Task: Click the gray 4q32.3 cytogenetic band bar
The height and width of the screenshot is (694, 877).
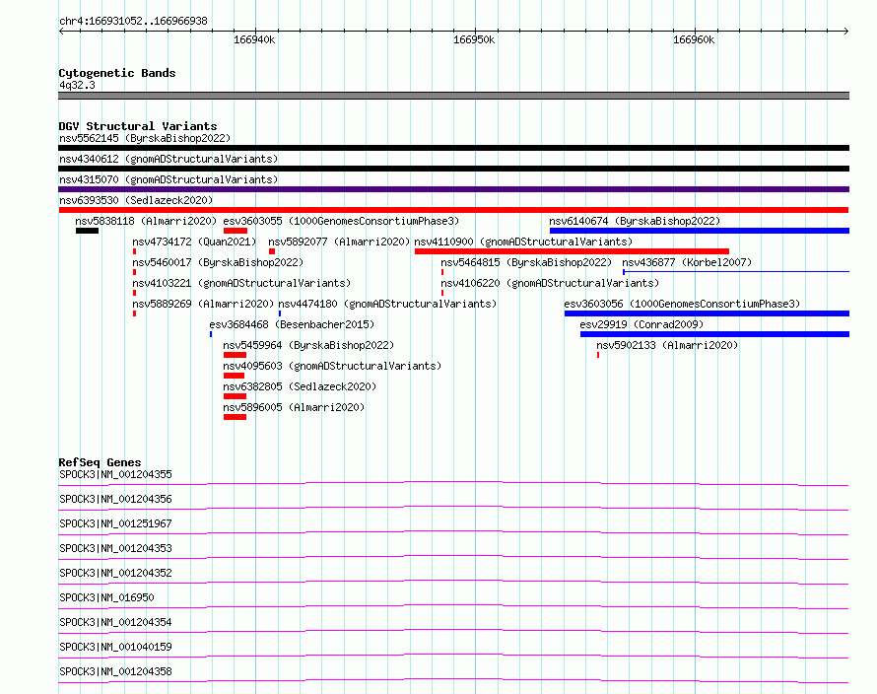Action: [x=453, y=96]
